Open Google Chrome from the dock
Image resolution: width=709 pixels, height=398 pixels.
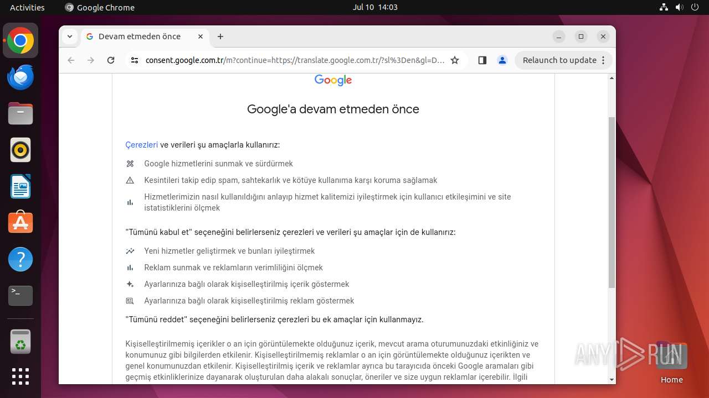click(20, 41)
